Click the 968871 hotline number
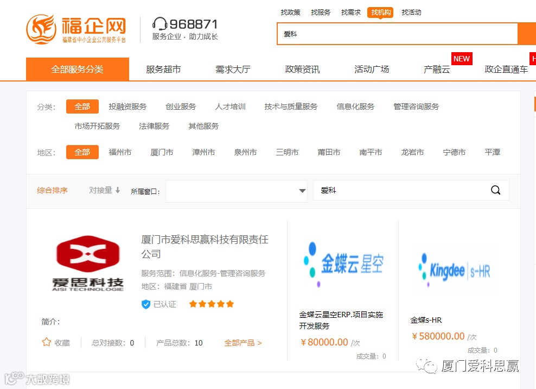The image size is (536, 389). coord(194,24)
